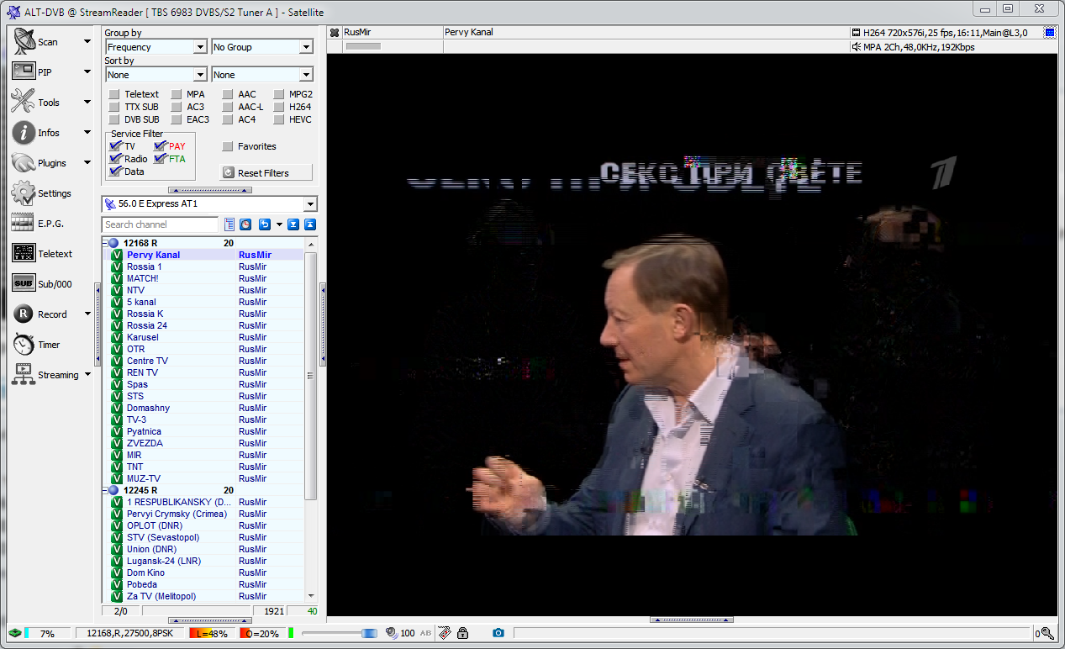Open the E.P.G. guide icon

coord(24,224)
